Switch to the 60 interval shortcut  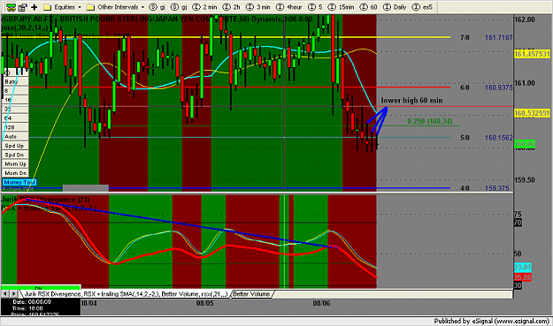[369, 7]
